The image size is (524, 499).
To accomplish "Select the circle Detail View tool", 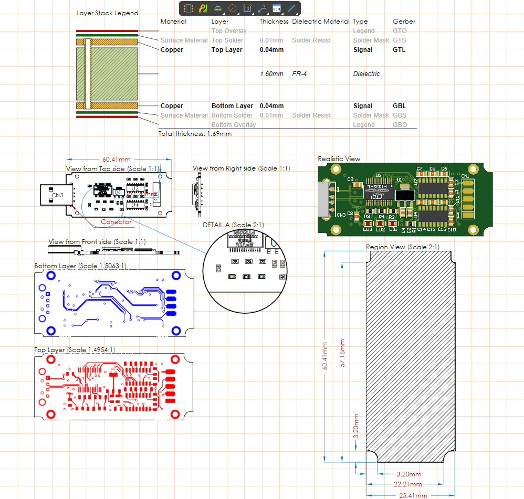I will tap(232, 8).
